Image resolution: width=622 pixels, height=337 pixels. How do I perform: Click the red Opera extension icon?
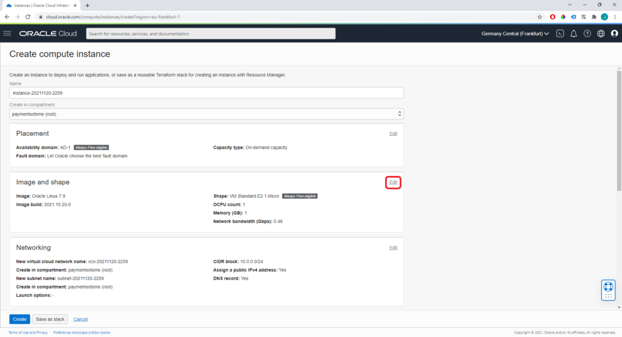tap(553, 17)
